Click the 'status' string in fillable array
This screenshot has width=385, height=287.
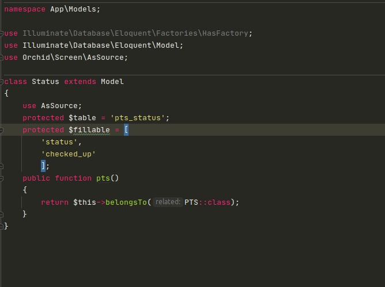(59, 142)
